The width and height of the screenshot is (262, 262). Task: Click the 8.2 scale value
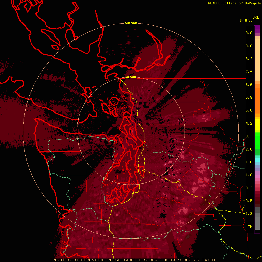(249, 59)
